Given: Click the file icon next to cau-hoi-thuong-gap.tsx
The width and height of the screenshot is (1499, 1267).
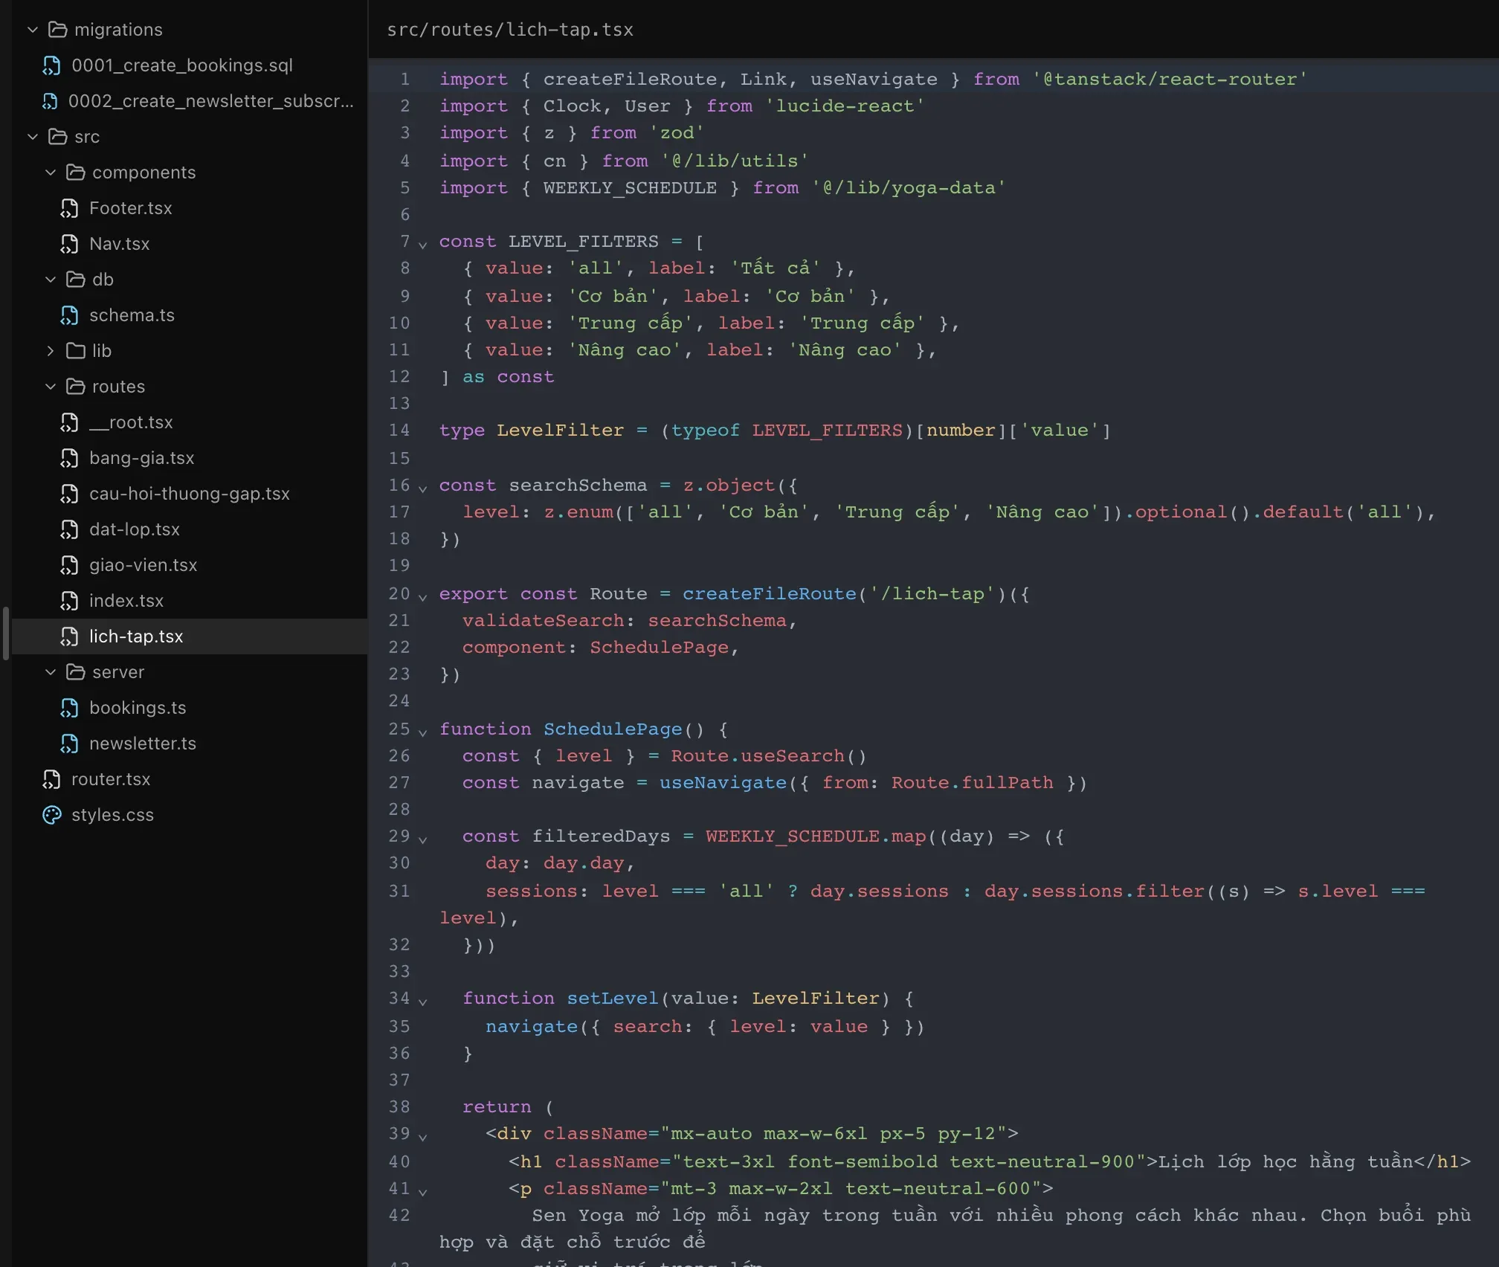Looking at the screenshot, I should pos(69,494).
